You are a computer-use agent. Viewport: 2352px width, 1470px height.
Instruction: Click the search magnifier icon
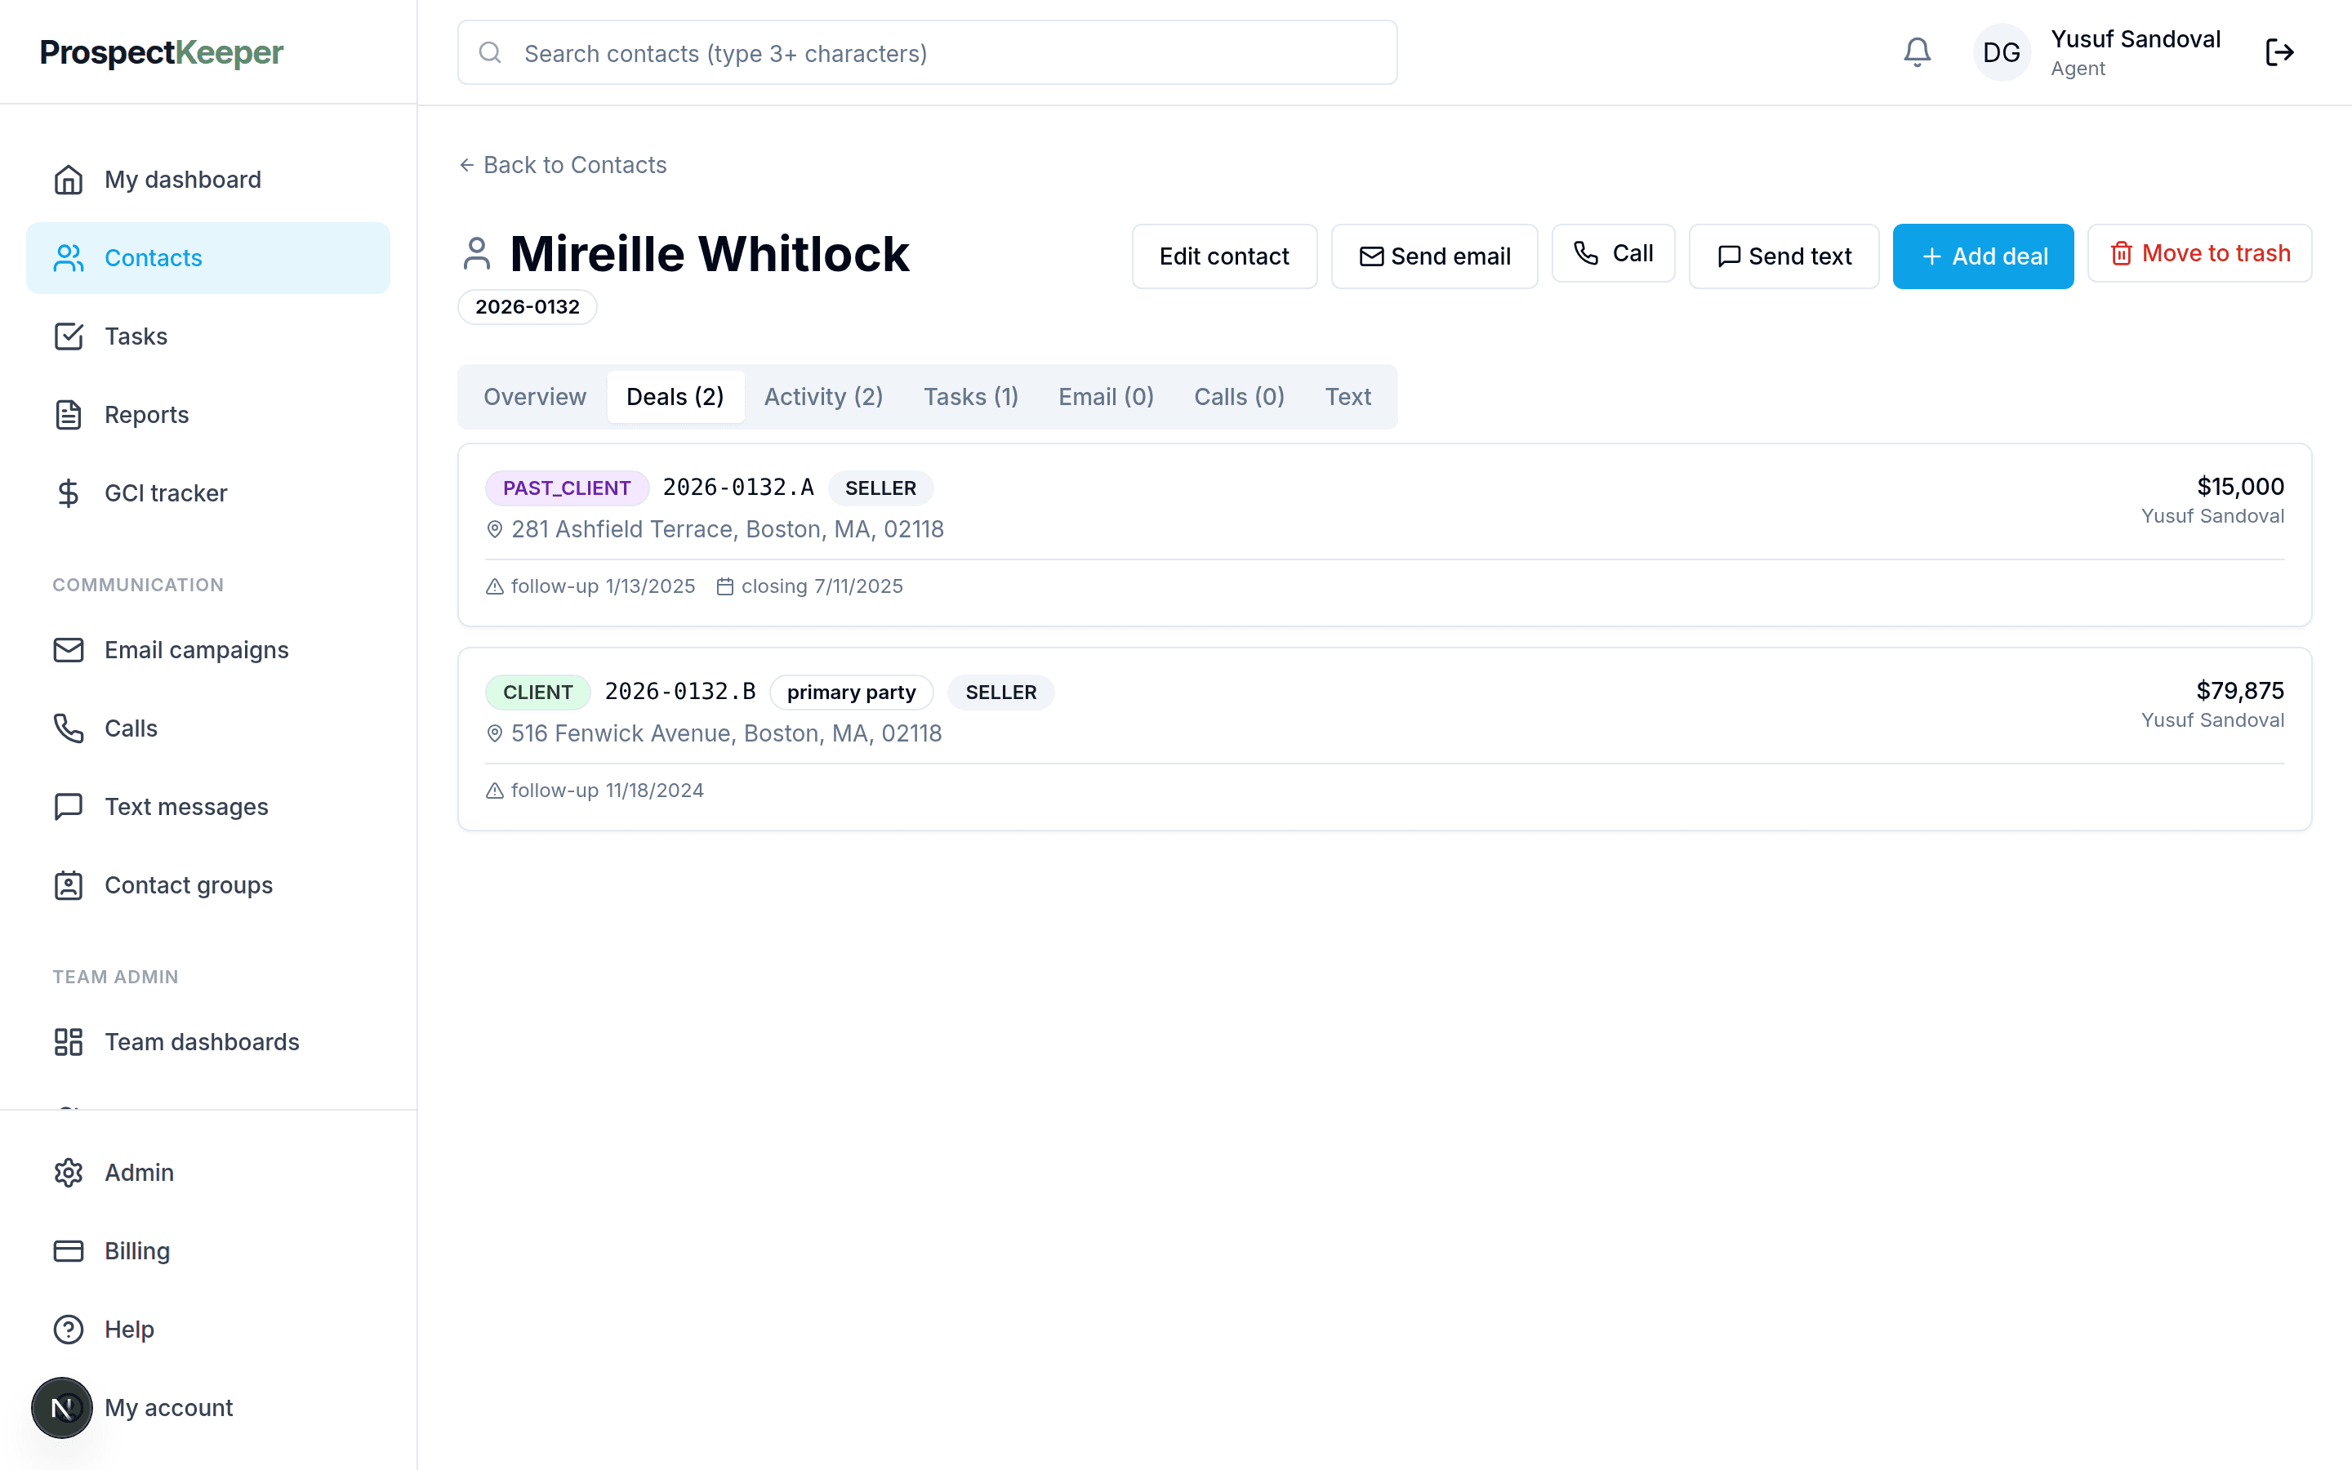click(x=491, y=52)
